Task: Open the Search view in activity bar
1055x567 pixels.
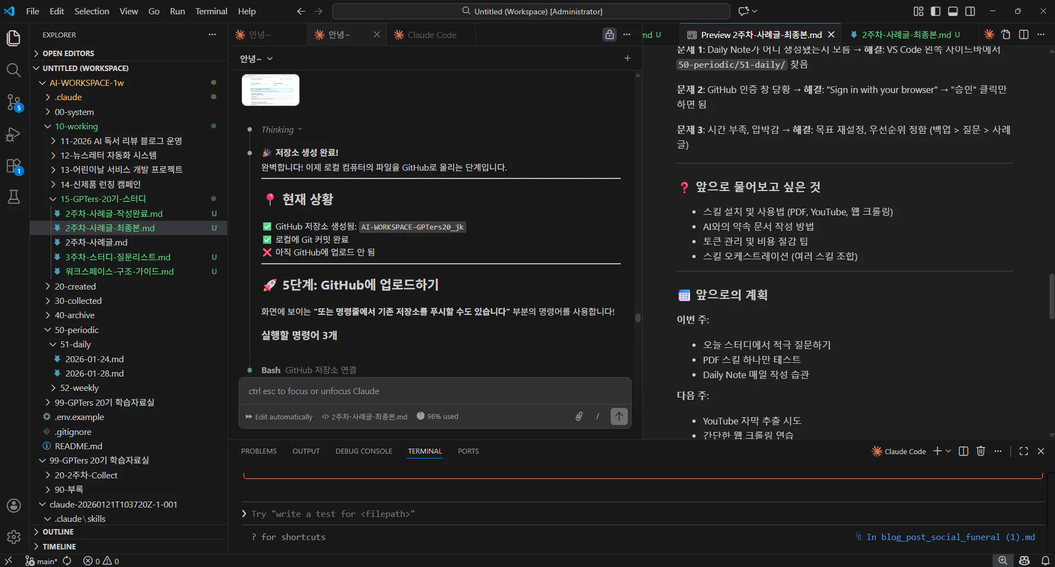Action: (x=14, y=70)
